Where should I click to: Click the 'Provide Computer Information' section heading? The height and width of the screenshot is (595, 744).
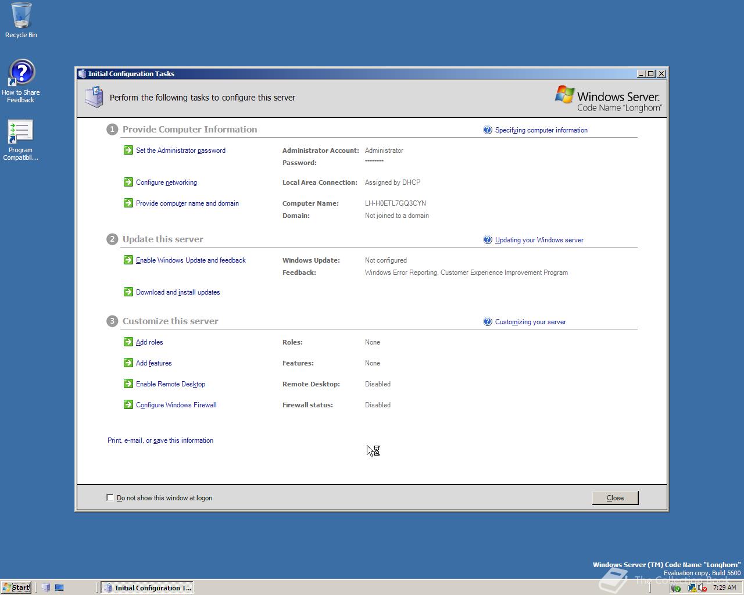(189, 129)
